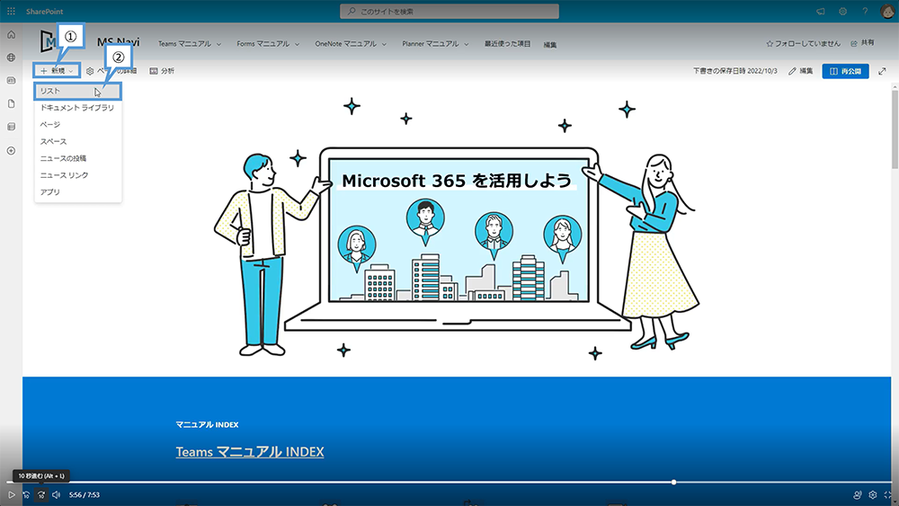Open the help question mark icon
The height and width of the screenshot is (506, 899).
[x=865, y=11]
